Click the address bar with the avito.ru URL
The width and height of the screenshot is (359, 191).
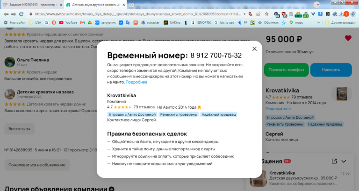(x=137, y=14)
